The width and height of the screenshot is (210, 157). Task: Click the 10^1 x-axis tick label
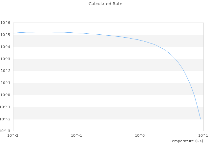(203, 135)
